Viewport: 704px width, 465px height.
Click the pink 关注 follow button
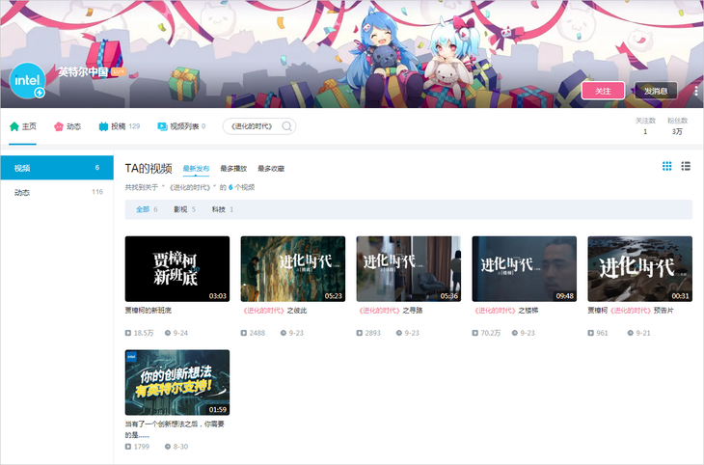pos(603,91)
